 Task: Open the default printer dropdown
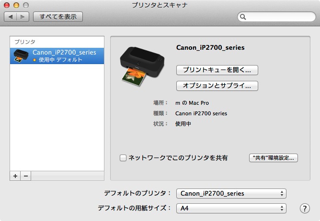tap(231, 193)
